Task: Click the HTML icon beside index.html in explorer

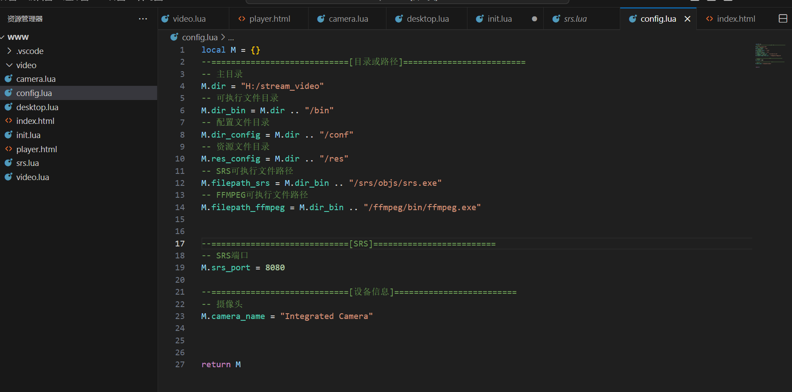Action: pyautogui.click(x=8, y=121)
